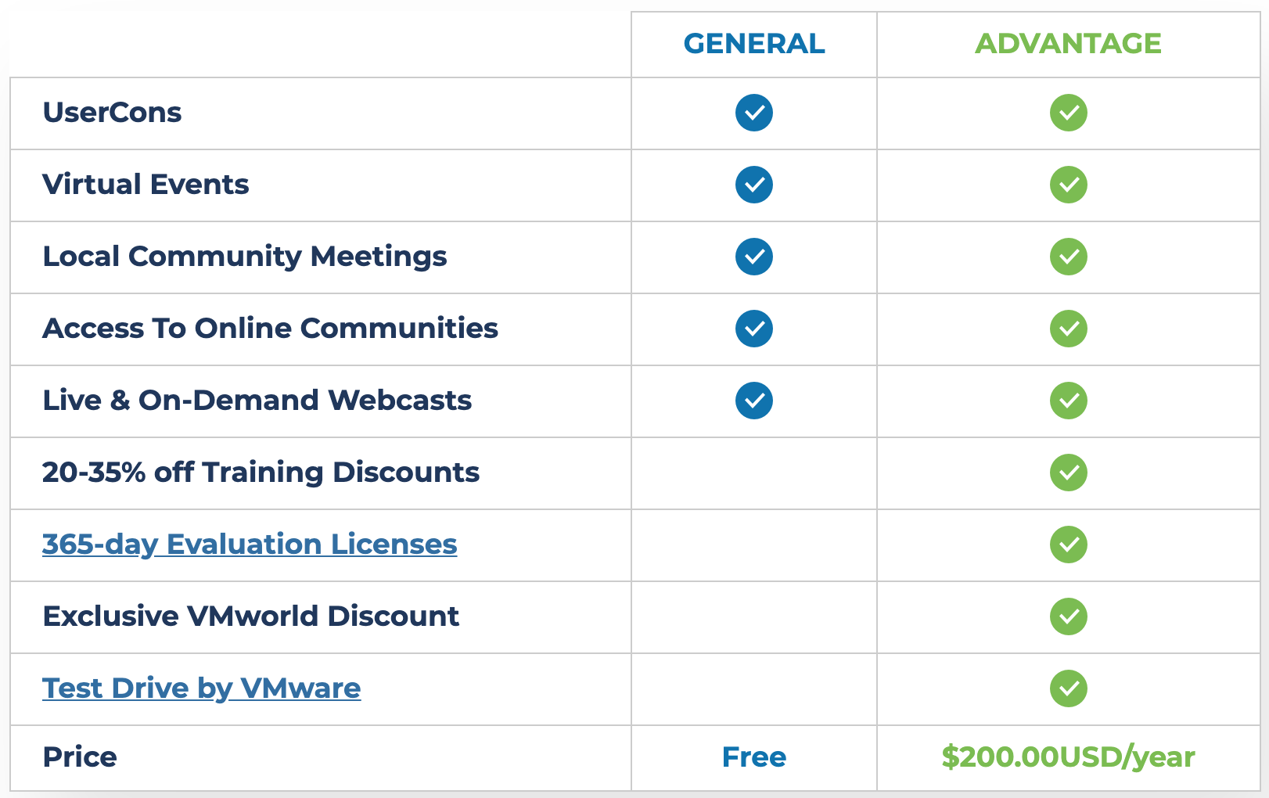1269x798 pixels.
Task: Click green checkmark for 365-day Evaluation Licenses
Action: (1069, 545)
